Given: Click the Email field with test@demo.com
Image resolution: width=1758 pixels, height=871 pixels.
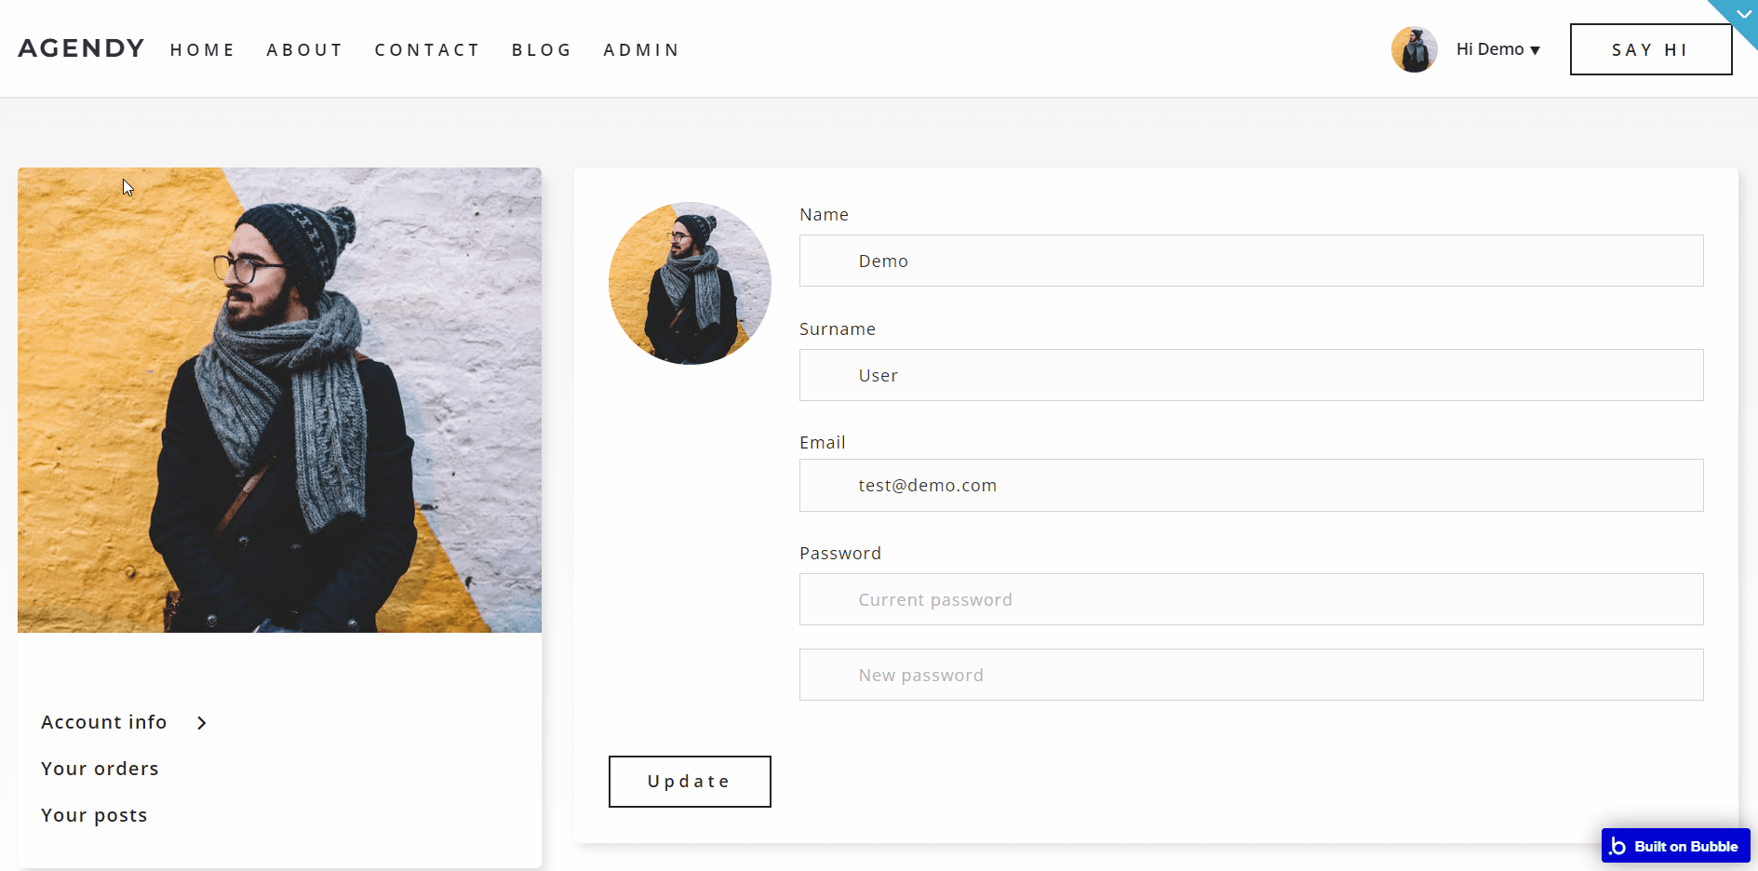Looking at the screenshot, I should click(x=1251, y=485).
